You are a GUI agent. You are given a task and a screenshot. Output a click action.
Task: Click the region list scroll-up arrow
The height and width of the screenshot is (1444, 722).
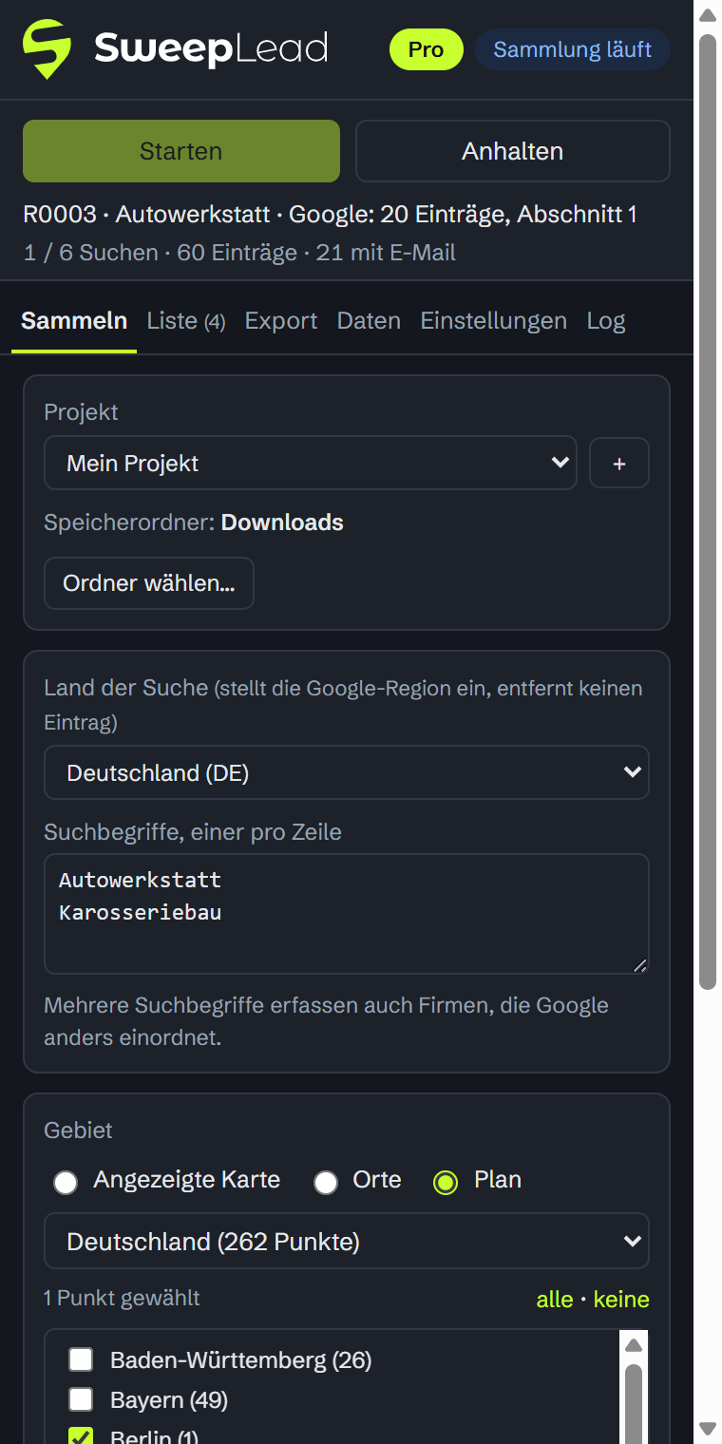click(634, 1345)
